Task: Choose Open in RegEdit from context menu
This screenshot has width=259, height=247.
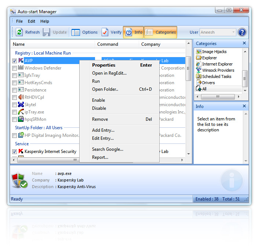Action: click(x=109, y=73)
